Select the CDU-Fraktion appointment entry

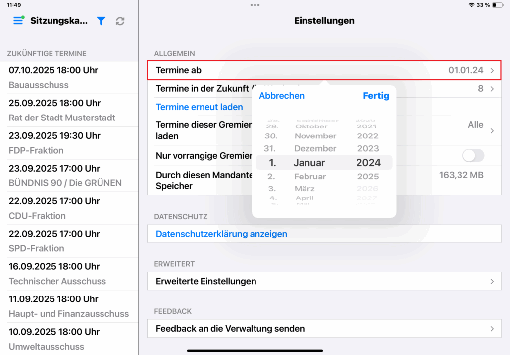click(69, 208)
